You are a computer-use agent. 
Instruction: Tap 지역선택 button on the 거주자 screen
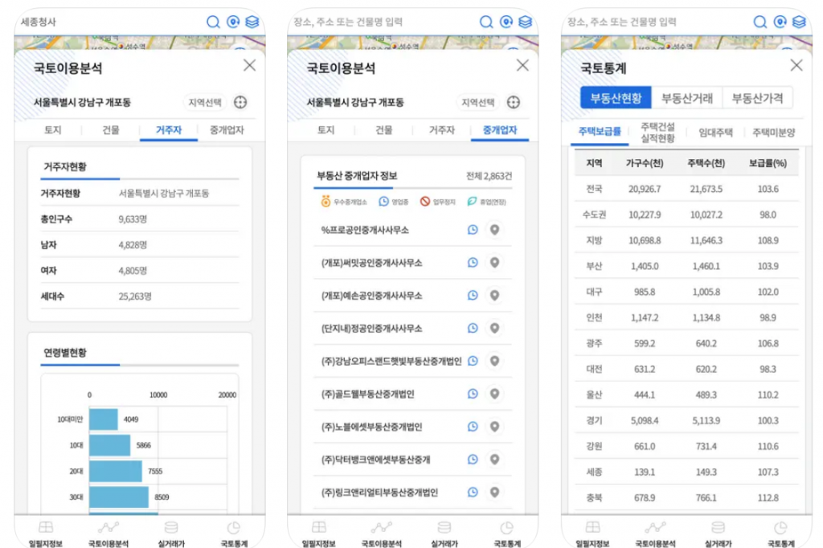(205, 102)
